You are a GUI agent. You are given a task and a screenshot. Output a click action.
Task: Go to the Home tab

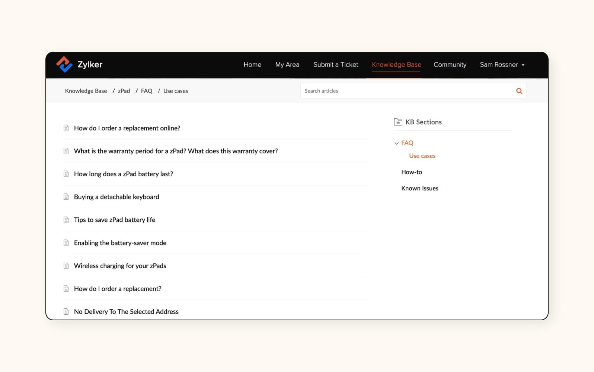pos(252,65)
